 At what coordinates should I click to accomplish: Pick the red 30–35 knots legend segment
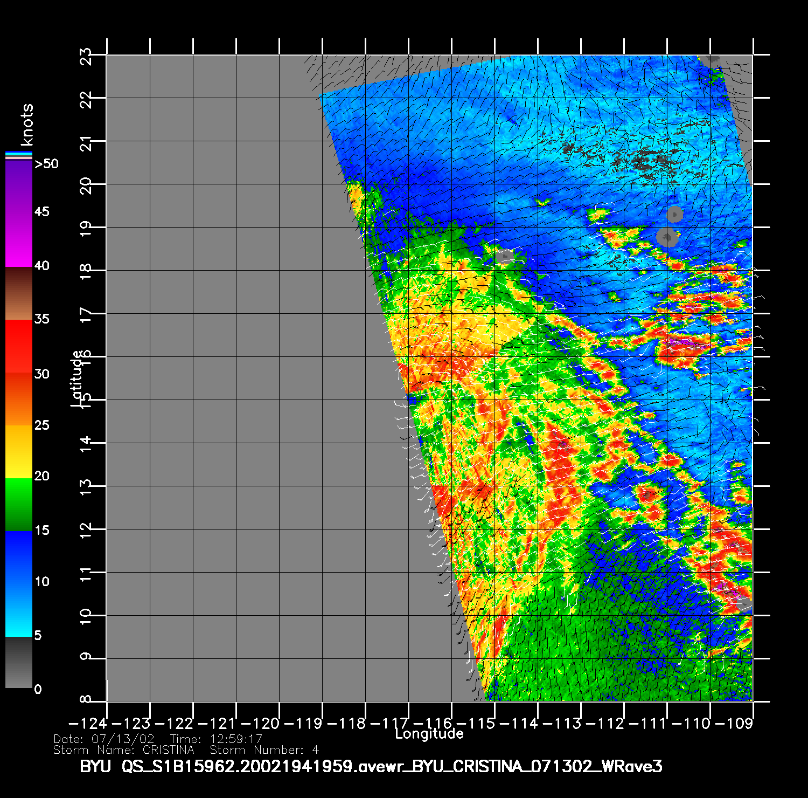pos(19,346)
